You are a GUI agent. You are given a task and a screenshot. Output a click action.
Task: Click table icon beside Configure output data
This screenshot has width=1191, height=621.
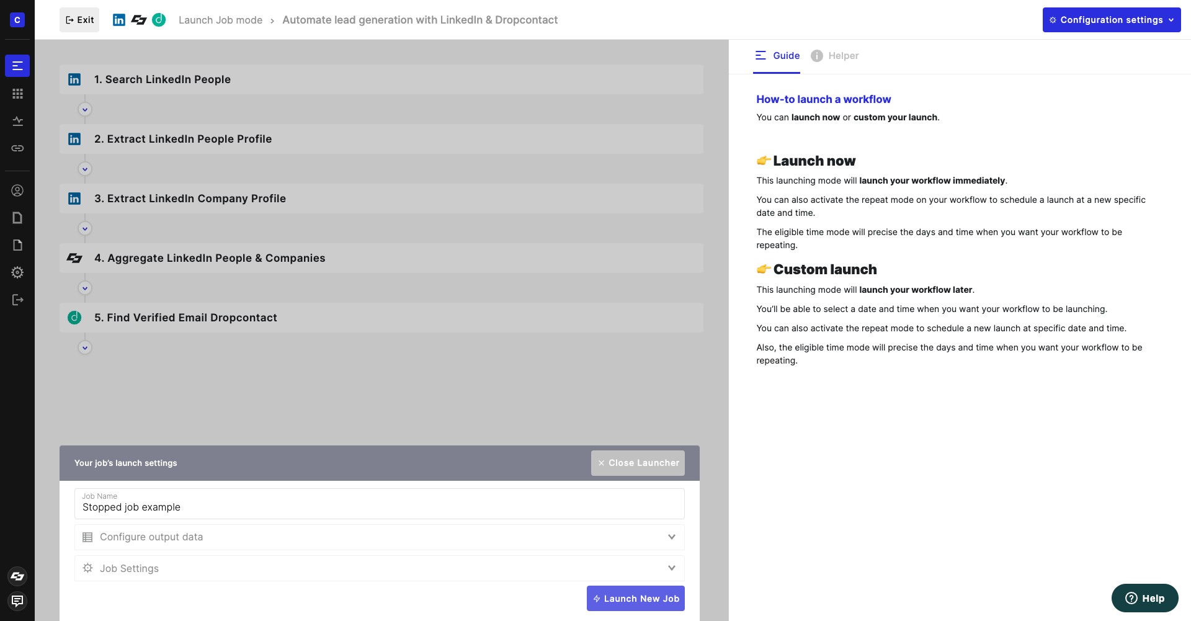(x=87, y=537)
